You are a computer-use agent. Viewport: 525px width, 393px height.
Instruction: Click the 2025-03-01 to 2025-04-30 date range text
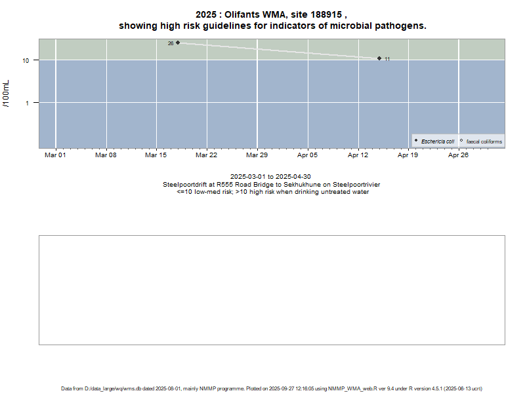(270, 177)
